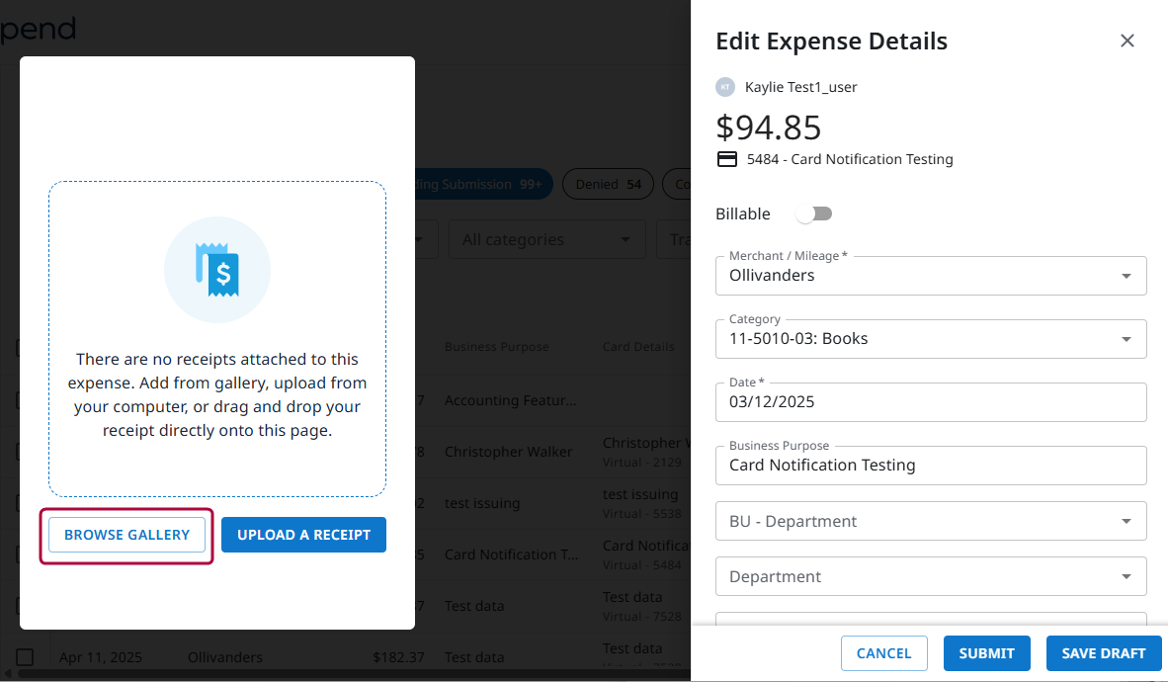Open the All categories filter
The height and width of the screenshot is (682, 1168).
point(546,239)
